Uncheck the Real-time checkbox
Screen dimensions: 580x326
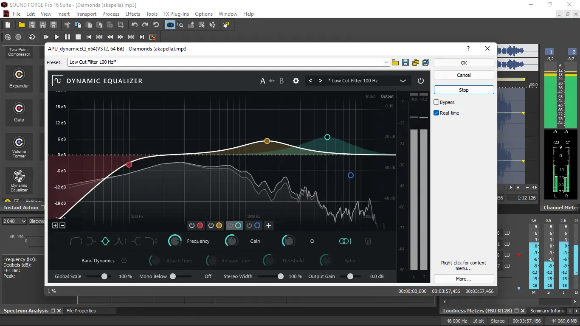pos(436,113)
